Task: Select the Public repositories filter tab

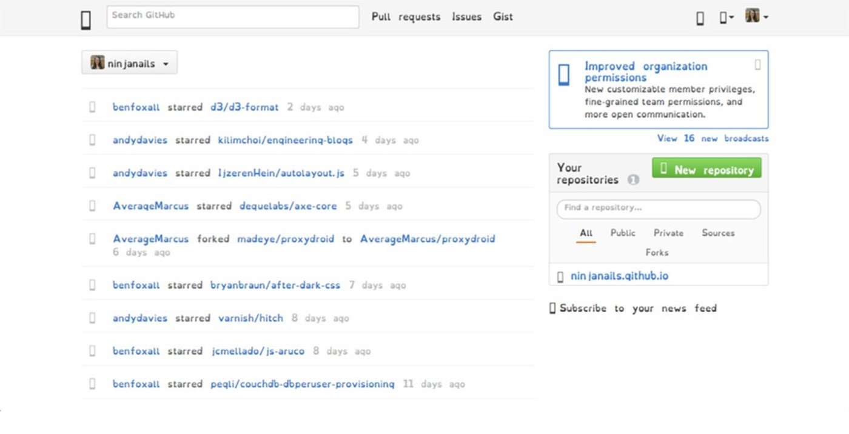Action: click(x=623, y=233)
